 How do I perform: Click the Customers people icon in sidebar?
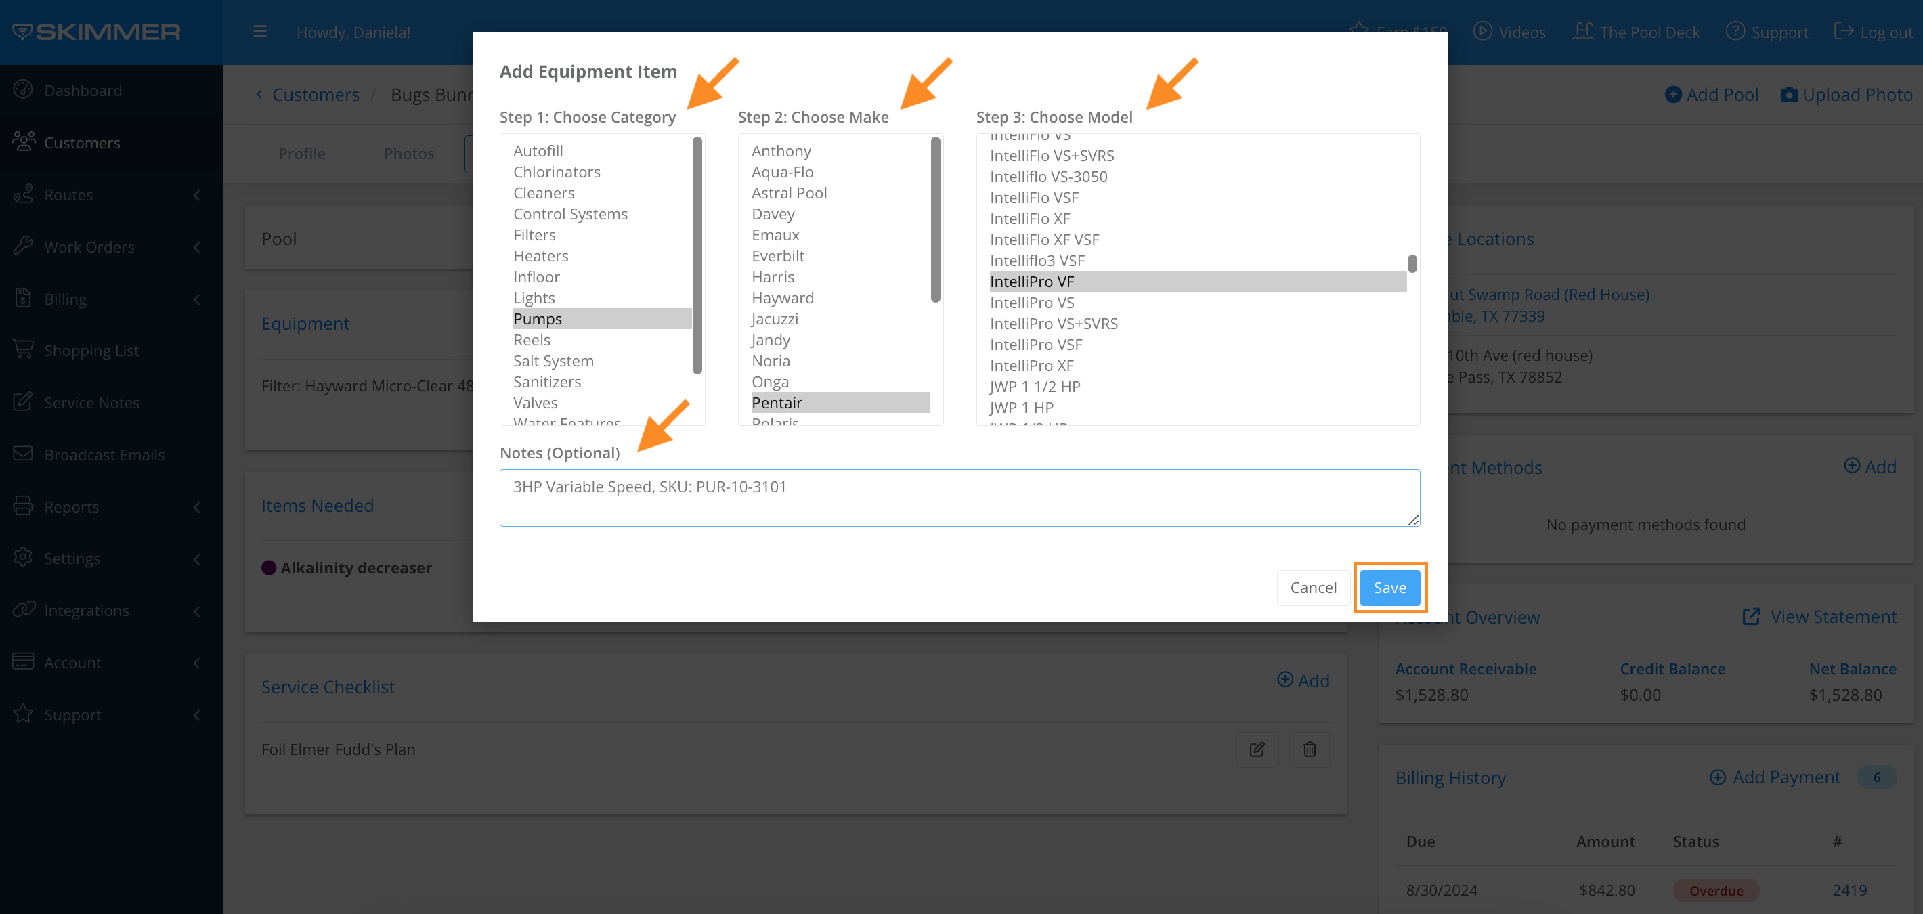click(23, 142)
